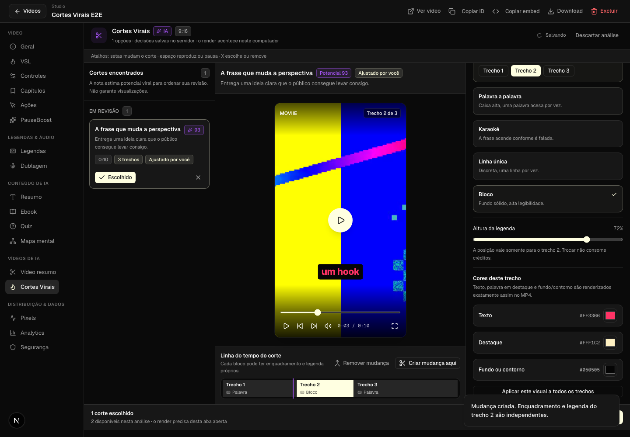This screenshot has height=437, width=630.
Task: Open Capítulos section
Action: coord(33,91)
